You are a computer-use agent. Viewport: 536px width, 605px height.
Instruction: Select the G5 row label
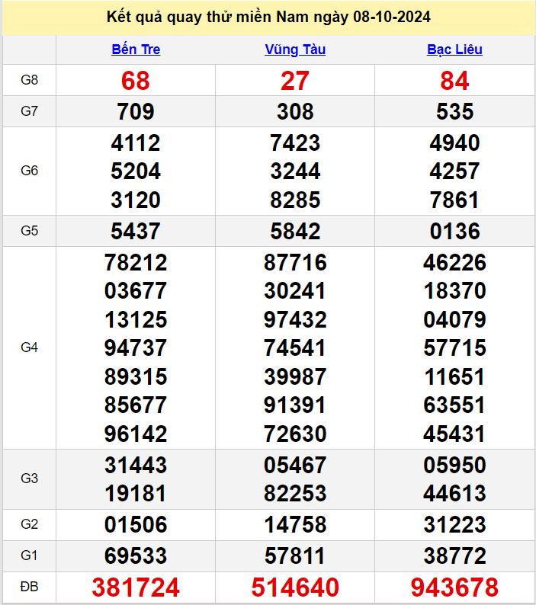[x=29, y=231]
